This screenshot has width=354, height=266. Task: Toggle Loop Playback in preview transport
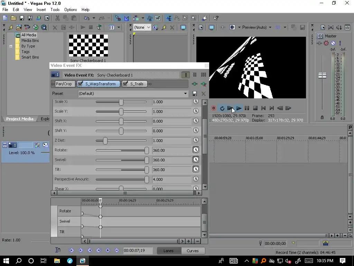(222, 108)
